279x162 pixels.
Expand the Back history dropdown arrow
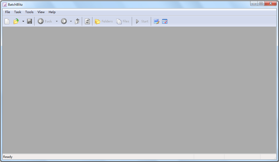57,21
